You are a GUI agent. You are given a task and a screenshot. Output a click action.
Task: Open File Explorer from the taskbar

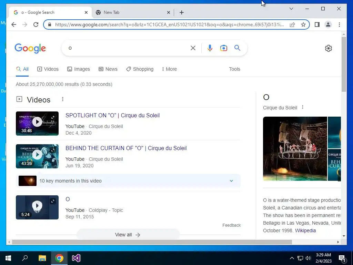tap(42, 258)
